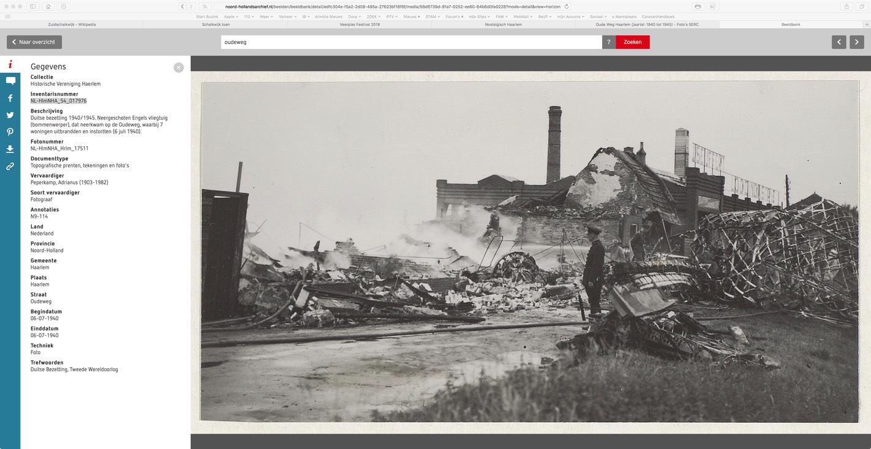871x449 pixels.
Task: Show info via the red i icon
Action: 10,64
